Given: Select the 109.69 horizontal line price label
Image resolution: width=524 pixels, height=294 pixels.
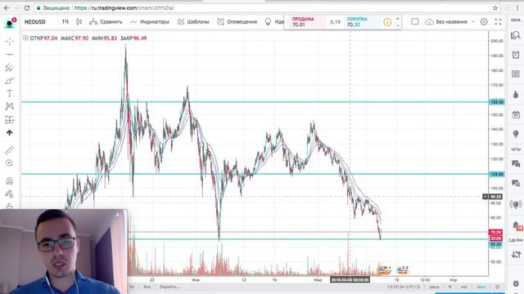Looking at the screenshot, I should (497, 174).
